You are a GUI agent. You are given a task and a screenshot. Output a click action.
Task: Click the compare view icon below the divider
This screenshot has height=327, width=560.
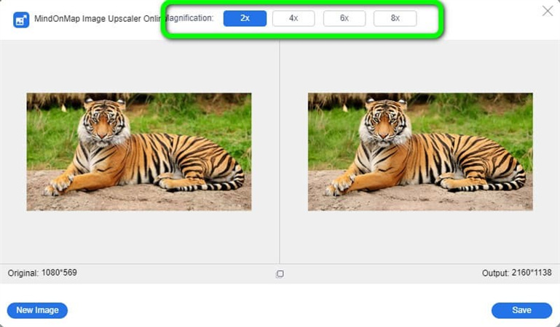[280, 273]
